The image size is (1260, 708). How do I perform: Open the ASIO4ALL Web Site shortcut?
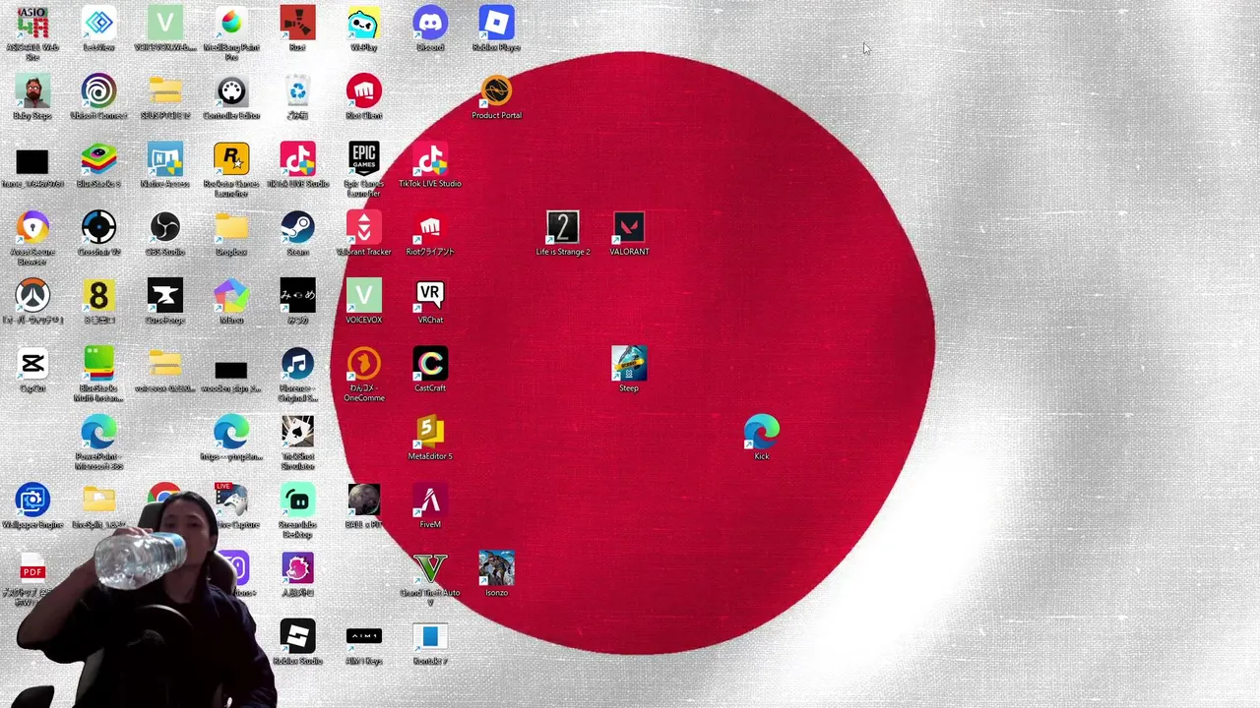pos(32,24)
